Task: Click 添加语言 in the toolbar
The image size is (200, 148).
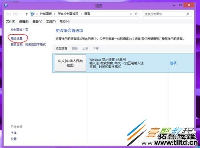Action: coord(62,48)
